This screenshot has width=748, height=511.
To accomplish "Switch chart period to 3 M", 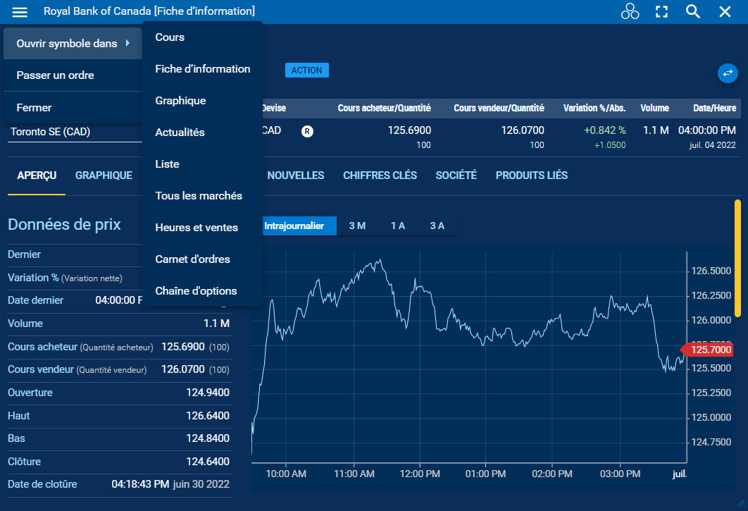I will coord(357,226).
